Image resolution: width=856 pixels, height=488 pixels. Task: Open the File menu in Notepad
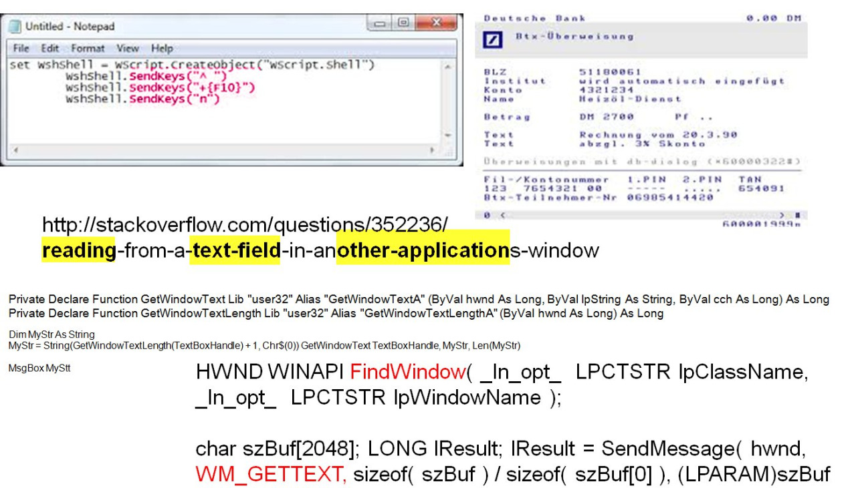[21, 48]
